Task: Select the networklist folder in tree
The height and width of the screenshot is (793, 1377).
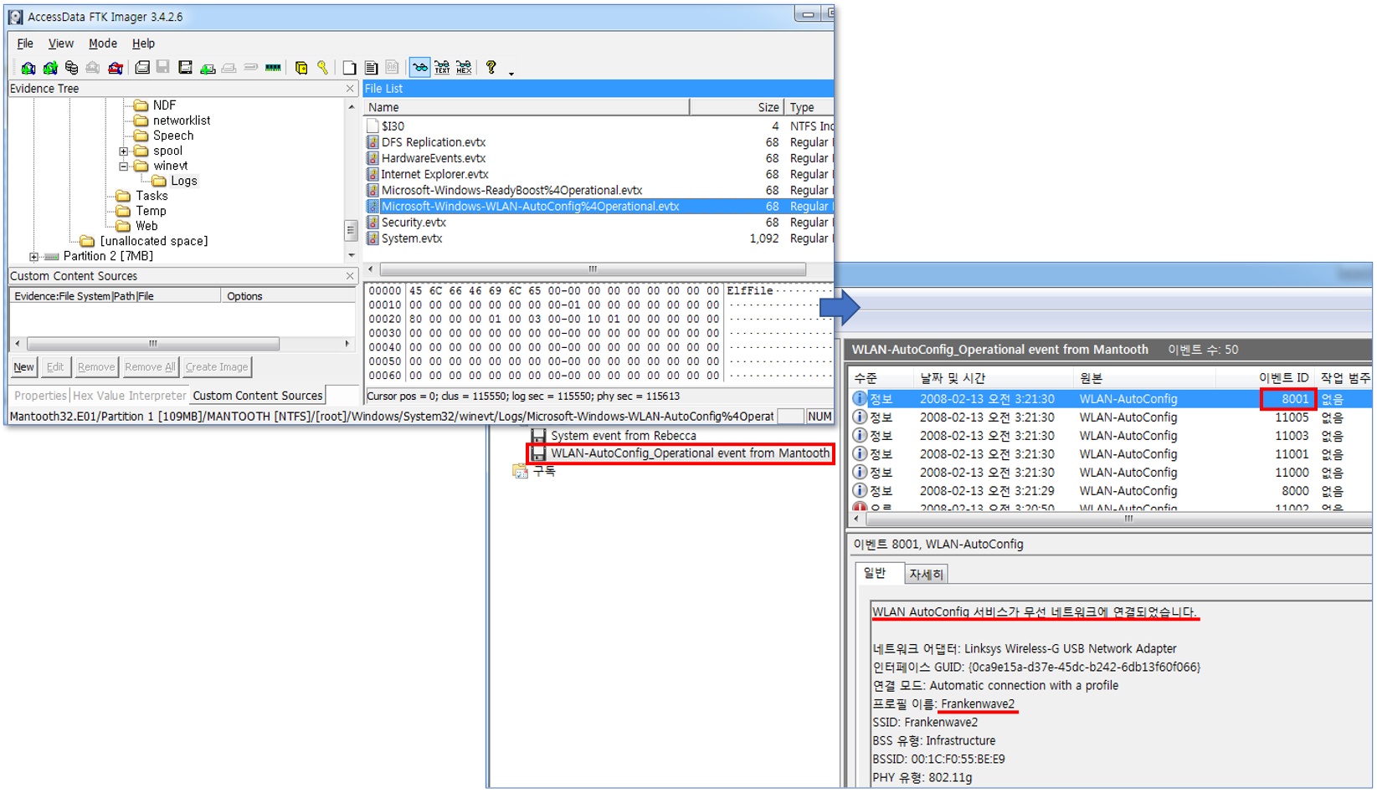Action: pyautogui.click(x=182, y=120)
